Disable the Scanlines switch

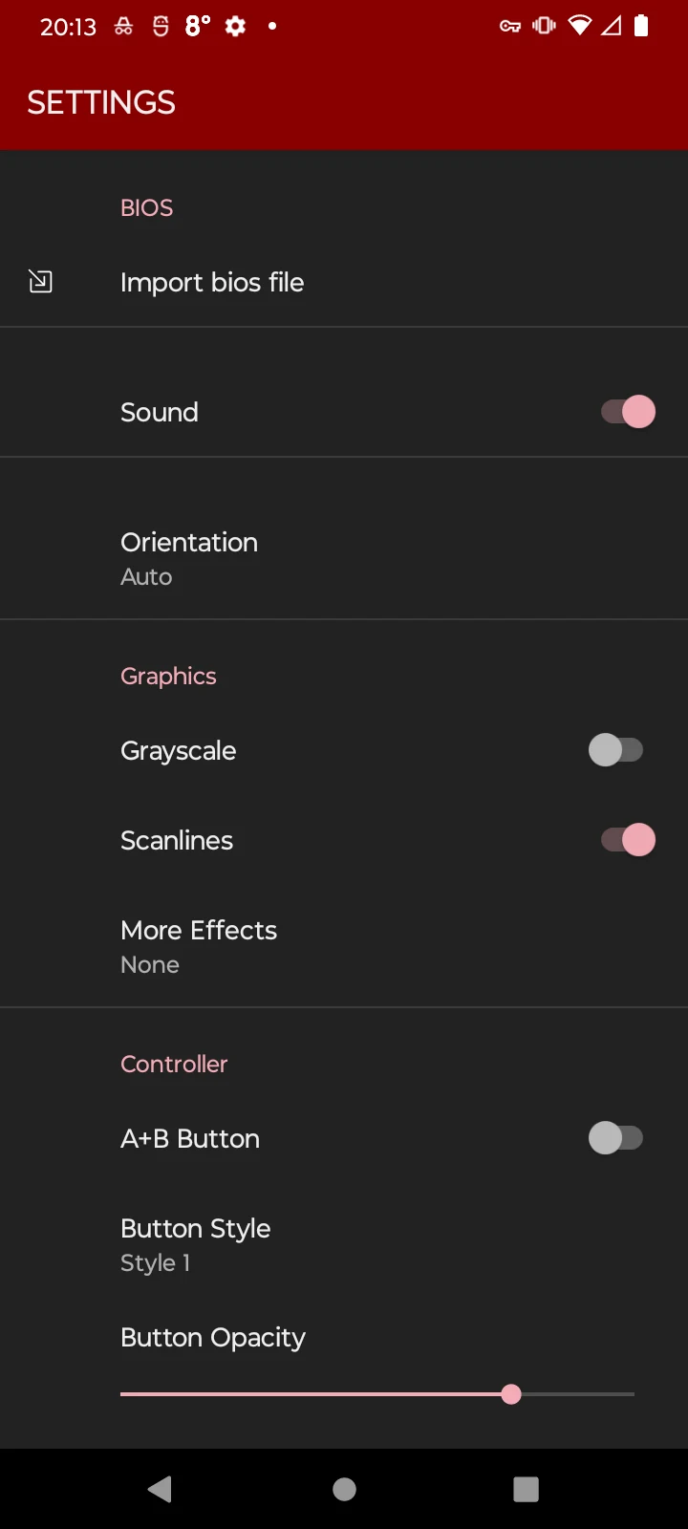(628, 840)
